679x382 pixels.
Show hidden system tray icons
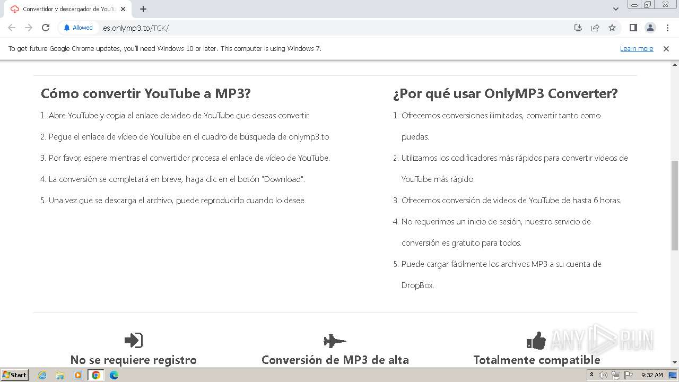coord(591,375)
